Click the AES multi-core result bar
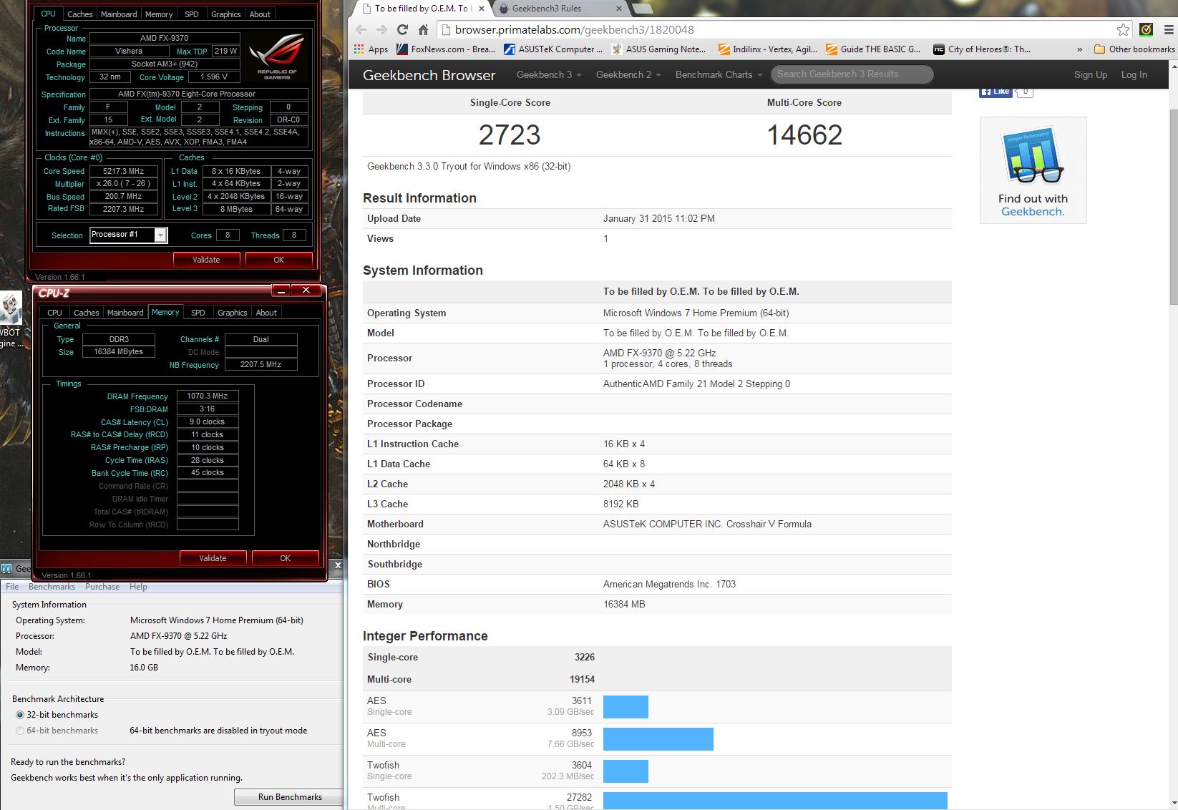Image resolution: width=1178 pixels, height=810 pixels. tap(658, 739)
